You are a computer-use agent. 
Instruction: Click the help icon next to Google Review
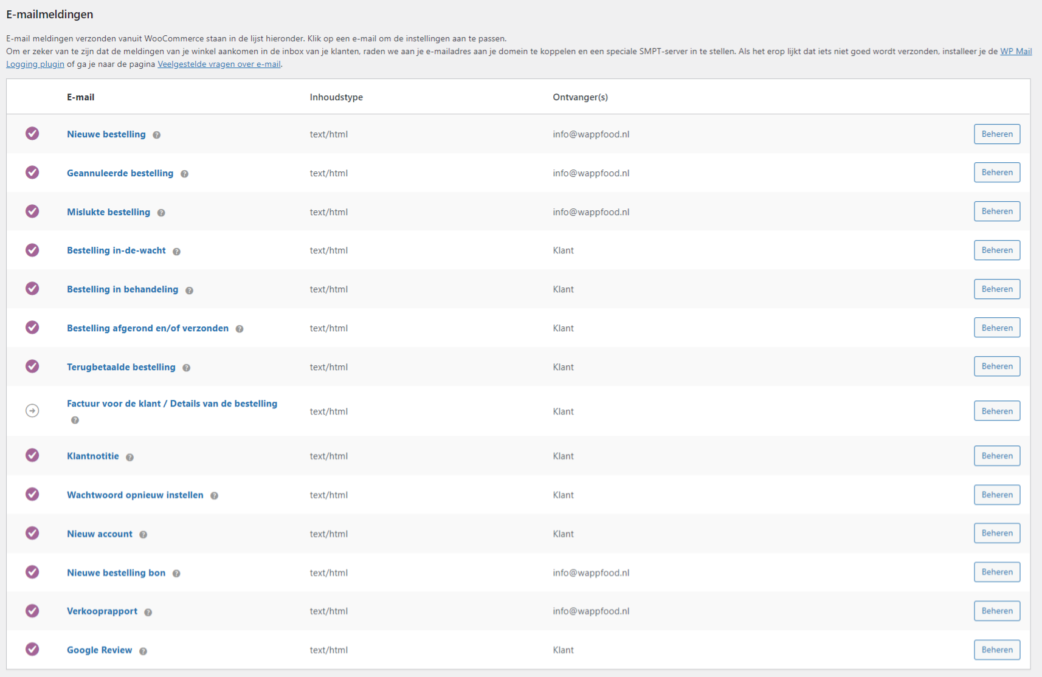143,651
